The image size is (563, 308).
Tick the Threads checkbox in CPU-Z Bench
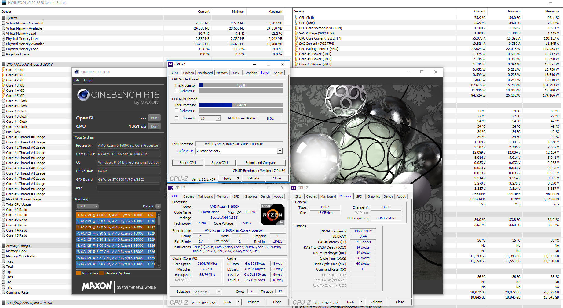pyautogui.click(x=177, y=118)
